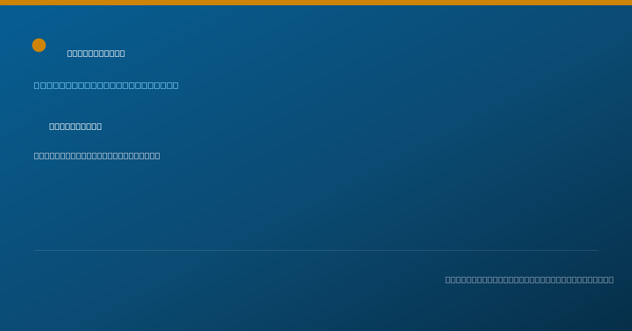Select the white paragraph line under the second heading

pos(97,156)
